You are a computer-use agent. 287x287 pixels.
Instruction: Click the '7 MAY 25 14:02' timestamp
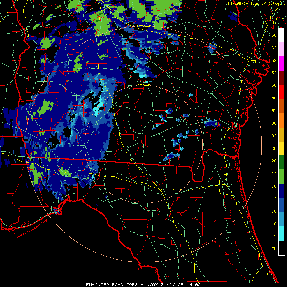click(181, 285)
